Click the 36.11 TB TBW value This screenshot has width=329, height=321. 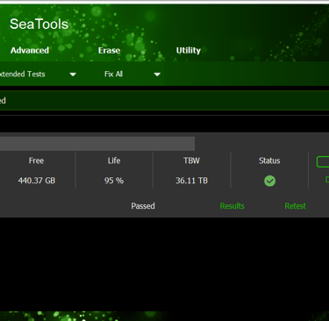click(x=191, y=181)
